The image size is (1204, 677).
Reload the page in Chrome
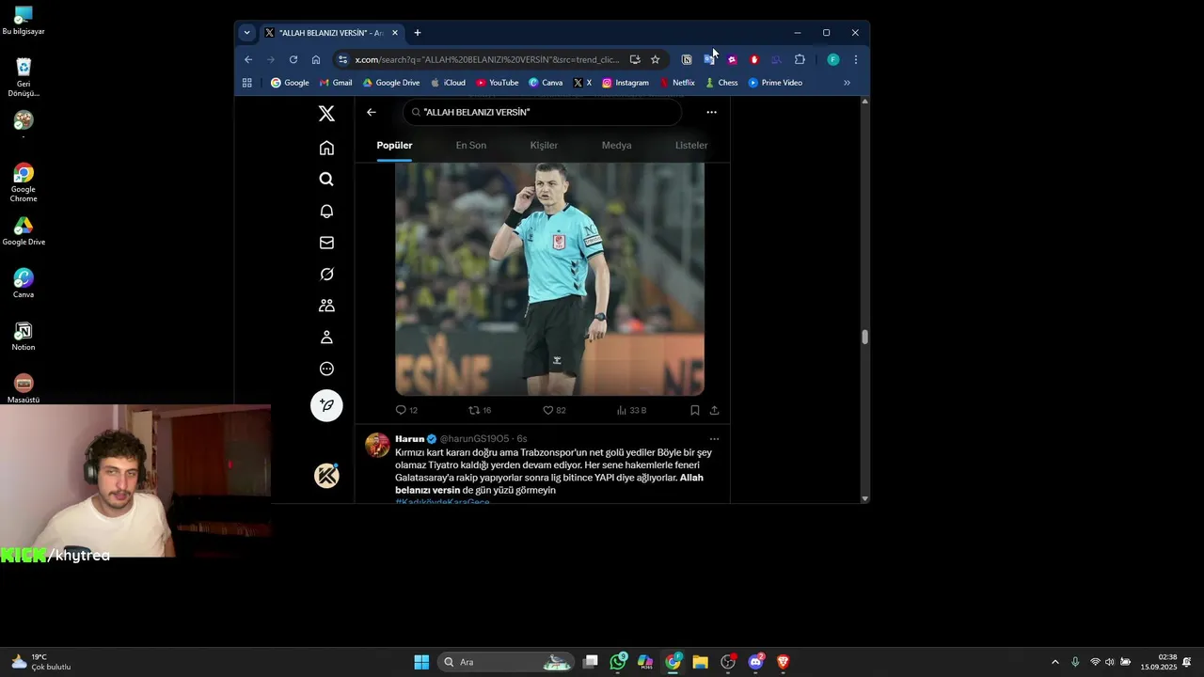pos(293,59)
